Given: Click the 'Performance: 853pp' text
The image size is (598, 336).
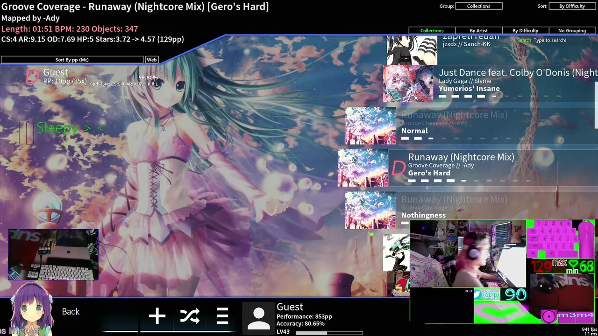Looking at the screenshot, I should pyautogui.click(x=304, y=316).
